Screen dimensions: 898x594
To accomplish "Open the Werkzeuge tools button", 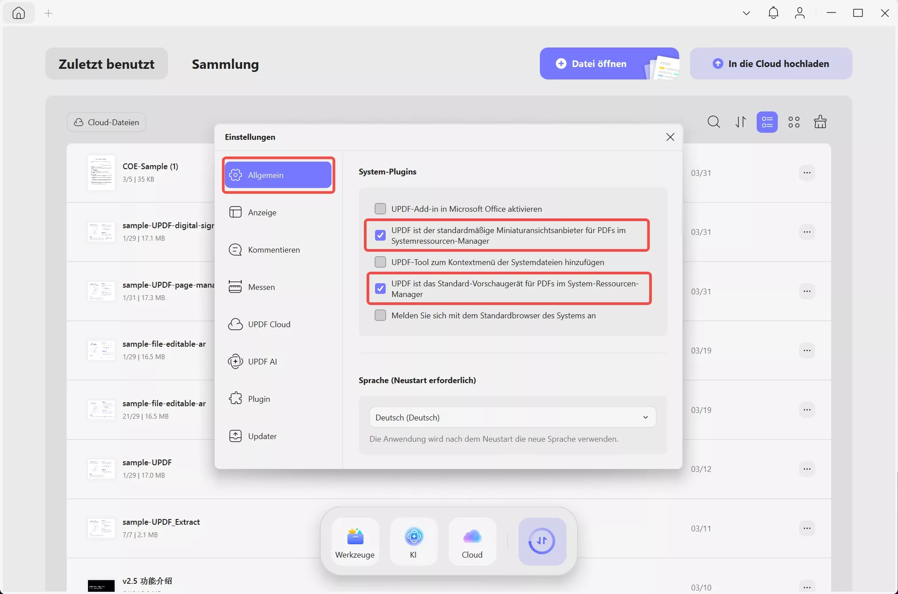I will tap(355, 542).
